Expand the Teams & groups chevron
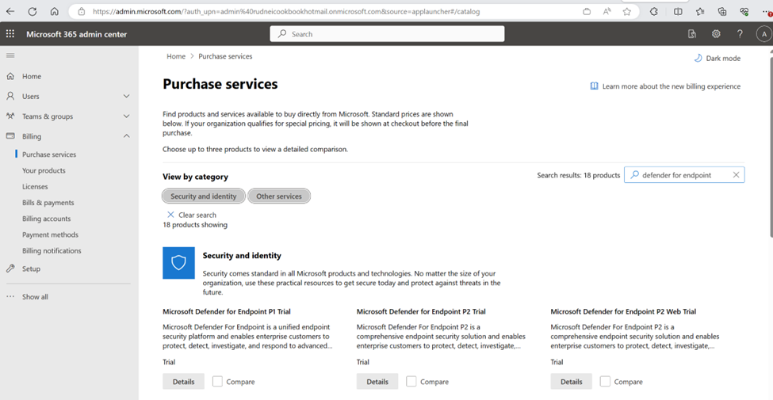The width and height of the screenshot is (773, 400). click(x=126, y=116)
